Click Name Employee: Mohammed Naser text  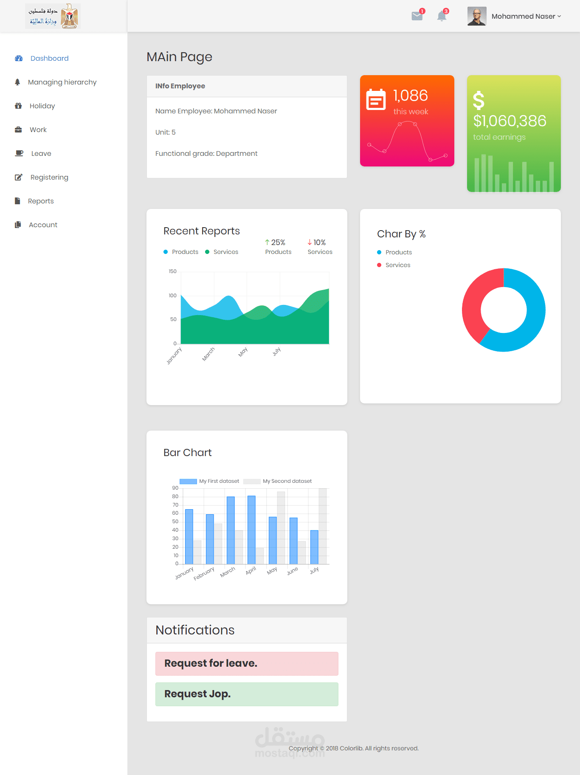pos(216,111)
